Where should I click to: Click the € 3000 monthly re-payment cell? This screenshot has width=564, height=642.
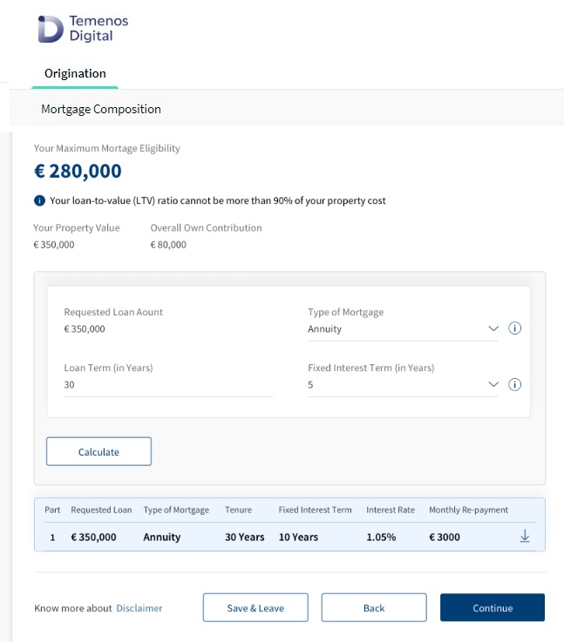tap(445, 537)
